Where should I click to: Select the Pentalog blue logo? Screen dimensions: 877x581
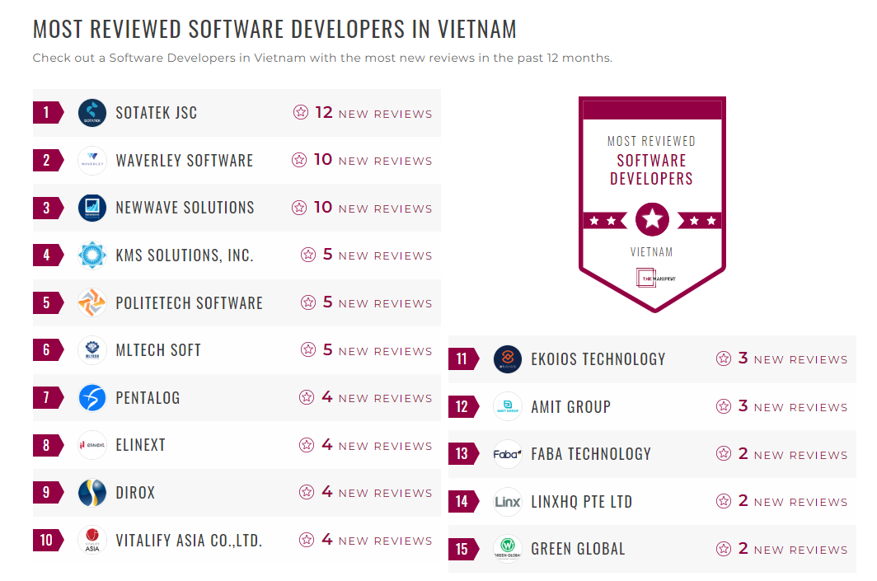[91, 398]
